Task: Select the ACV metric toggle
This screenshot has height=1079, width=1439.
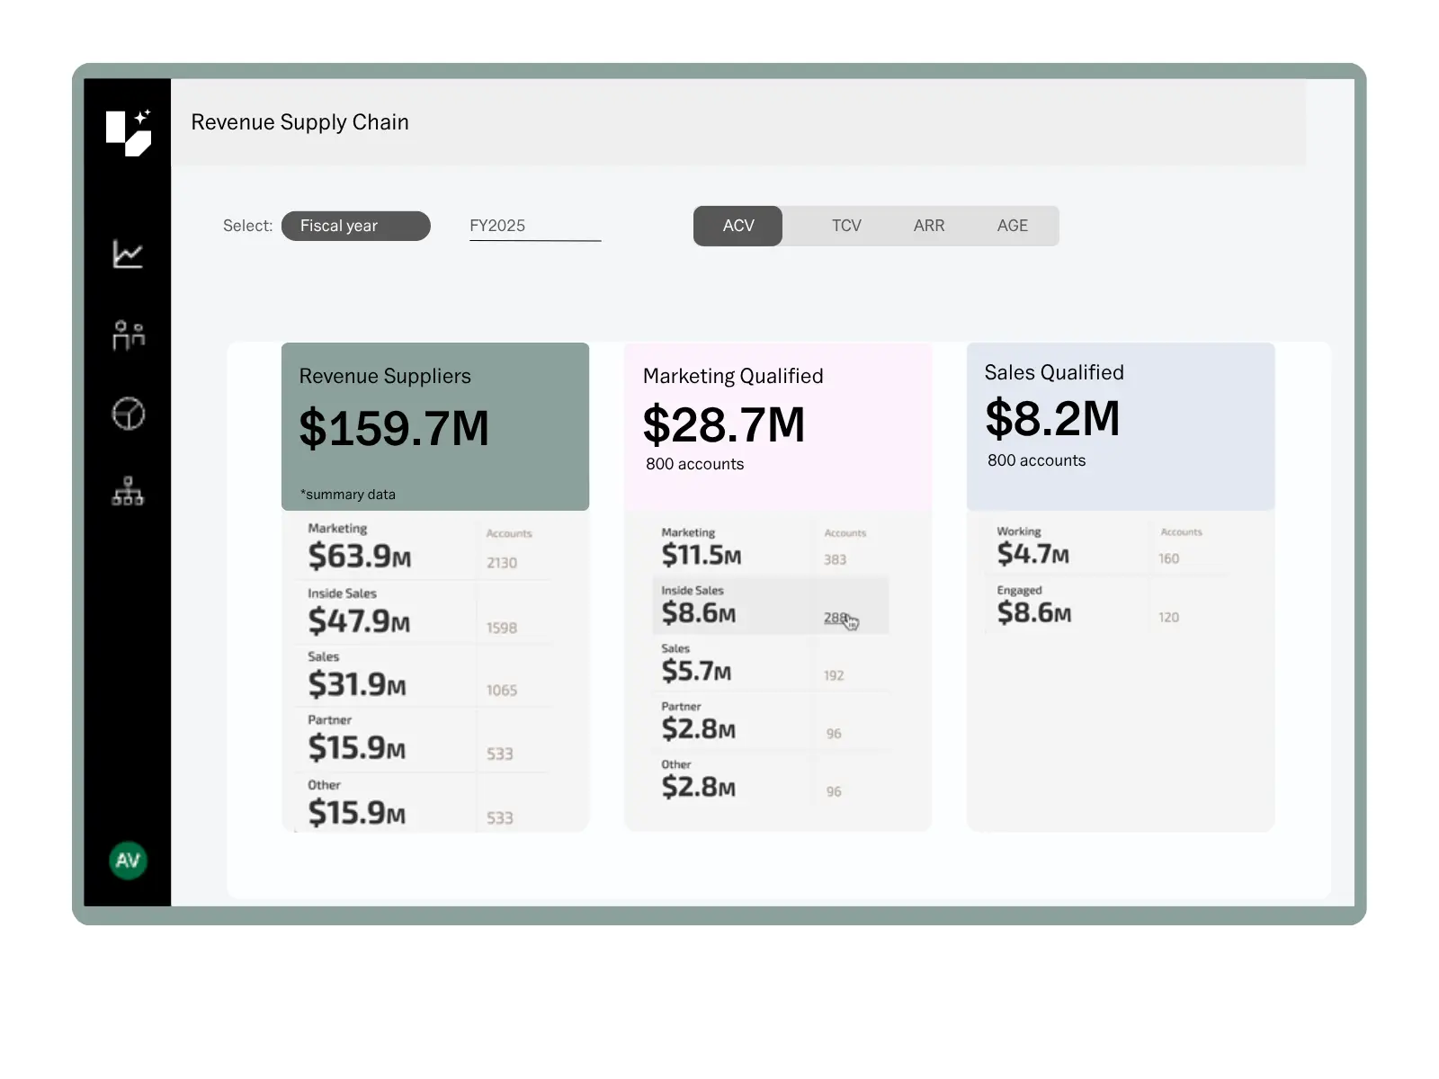Action: 737,226
